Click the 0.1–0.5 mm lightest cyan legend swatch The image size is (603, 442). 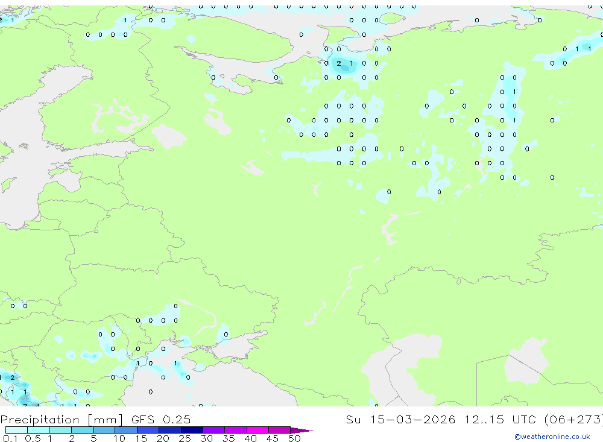(x=16, y=430)
